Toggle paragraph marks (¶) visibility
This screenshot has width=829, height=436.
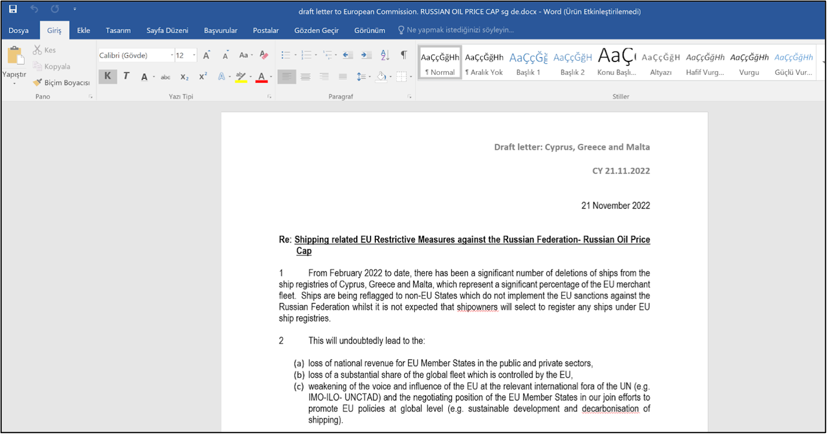(x=403, y=55)
